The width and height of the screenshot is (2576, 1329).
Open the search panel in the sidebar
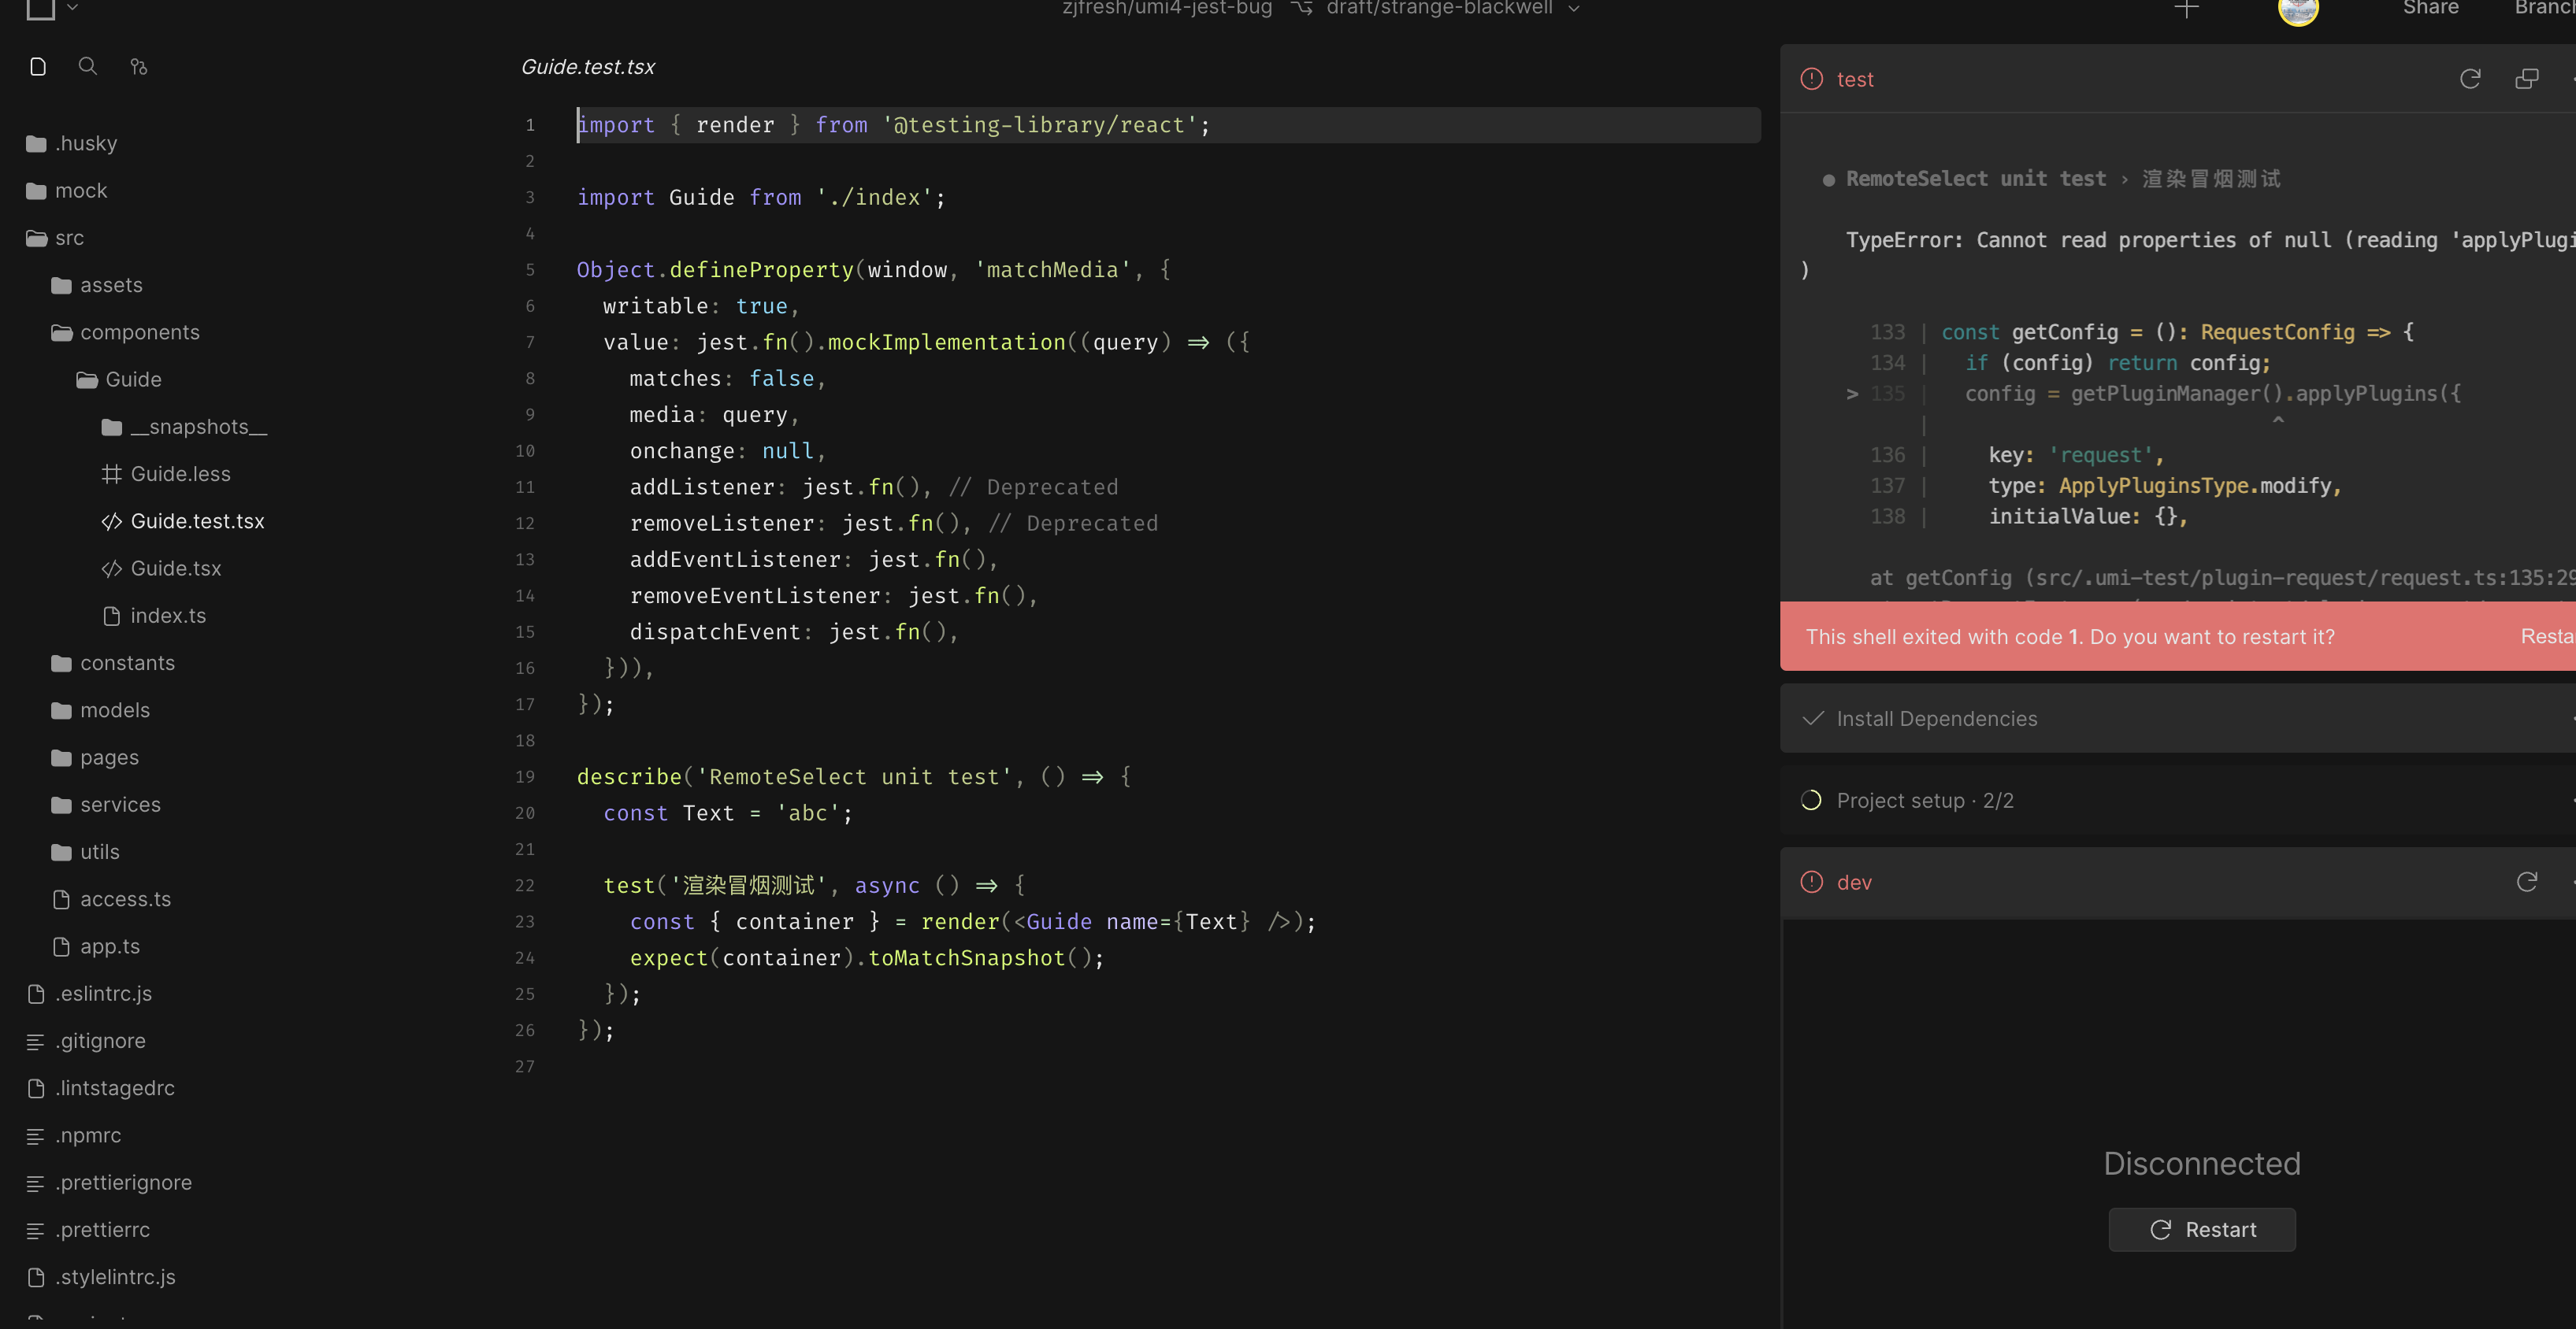88,66
